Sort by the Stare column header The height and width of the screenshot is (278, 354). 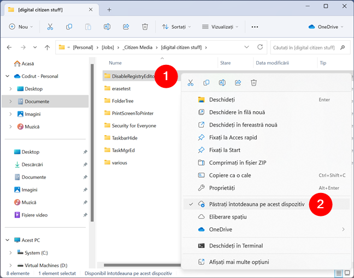coord(225,63)
